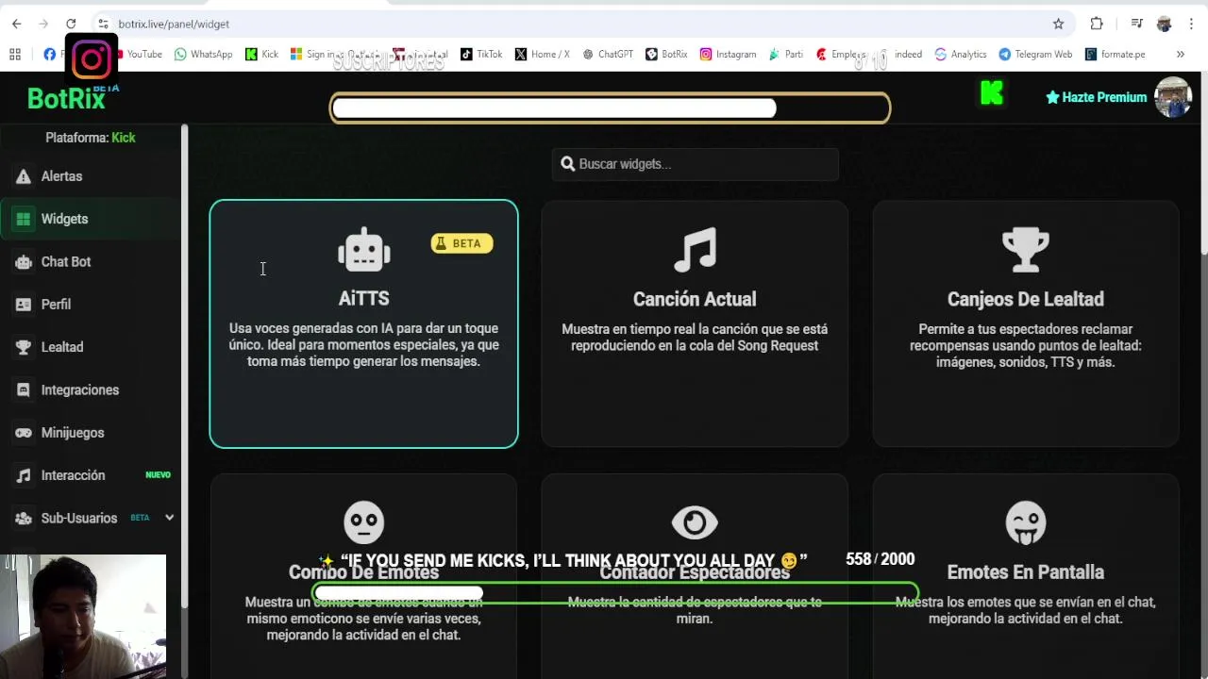This screenshot has height=679, width=1208.
Task: Open Integraciones in the sidebar
Action: tap(91, 389)
